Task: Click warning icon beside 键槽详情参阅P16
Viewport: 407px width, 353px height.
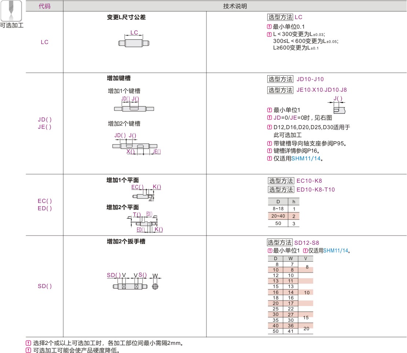Action: coord(269,151)
